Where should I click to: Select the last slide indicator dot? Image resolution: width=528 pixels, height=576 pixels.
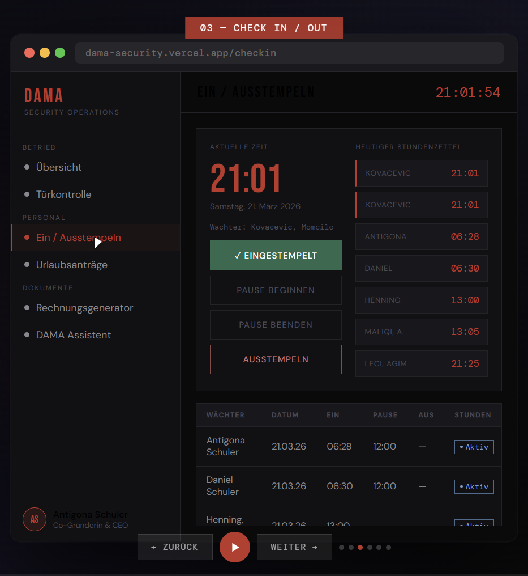(x=388, y=547)
